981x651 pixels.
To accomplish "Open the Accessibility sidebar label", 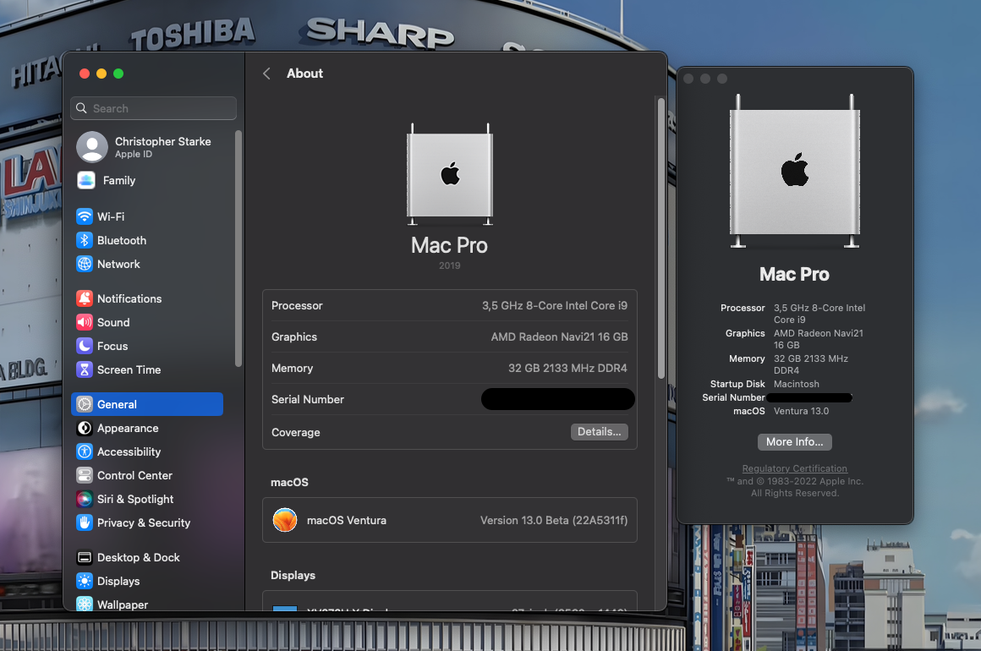I will pyautogui.click(x=129, y=451).
